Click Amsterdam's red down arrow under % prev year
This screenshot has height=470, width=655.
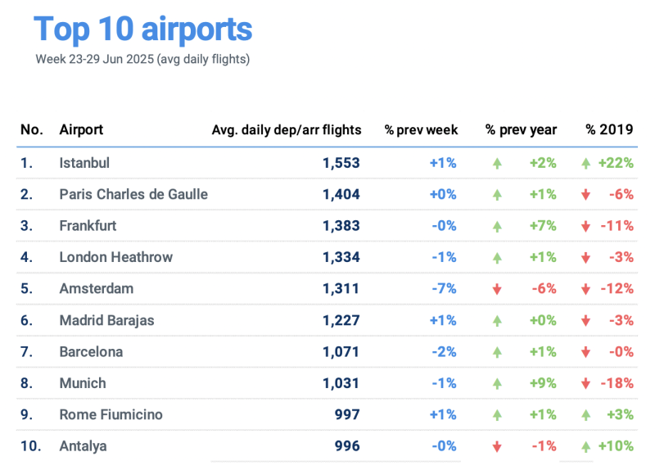496,289
